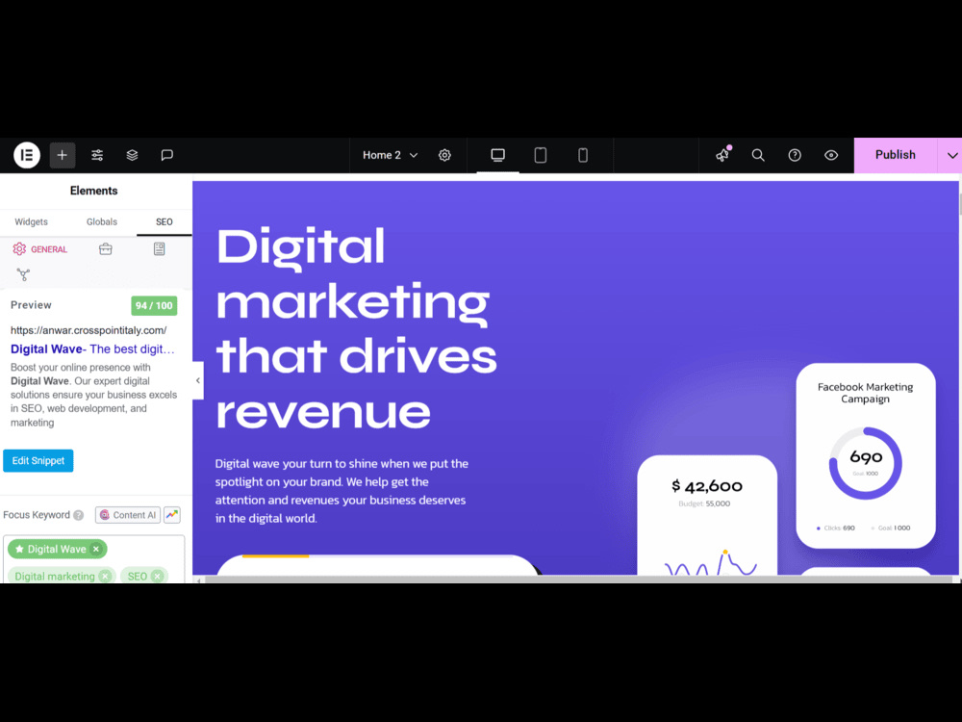This screenshot has height=722, width=962.
Task: Expand the Publish options arrow
Action: click(951, 155)
